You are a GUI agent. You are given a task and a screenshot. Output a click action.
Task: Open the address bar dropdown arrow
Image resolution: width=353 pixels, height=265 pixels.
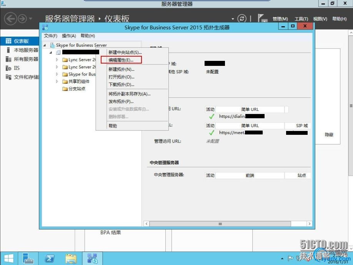[233, 19]
